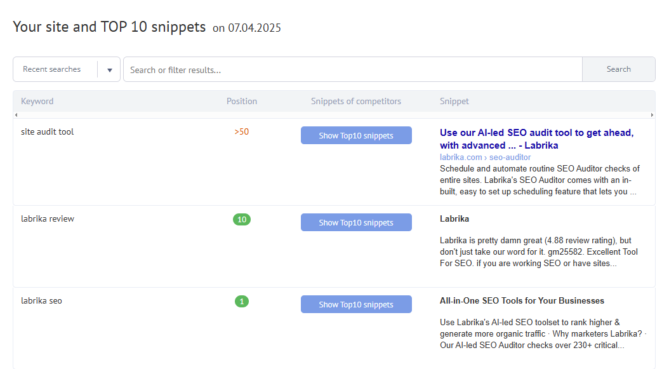Focus the Search or filter results field
Viewport: 669px width, 369px height.
(353, 69)
